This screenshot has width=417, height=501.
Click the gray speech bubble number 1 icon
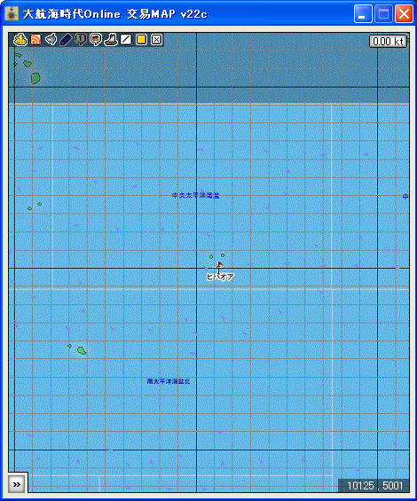(81, 40)
